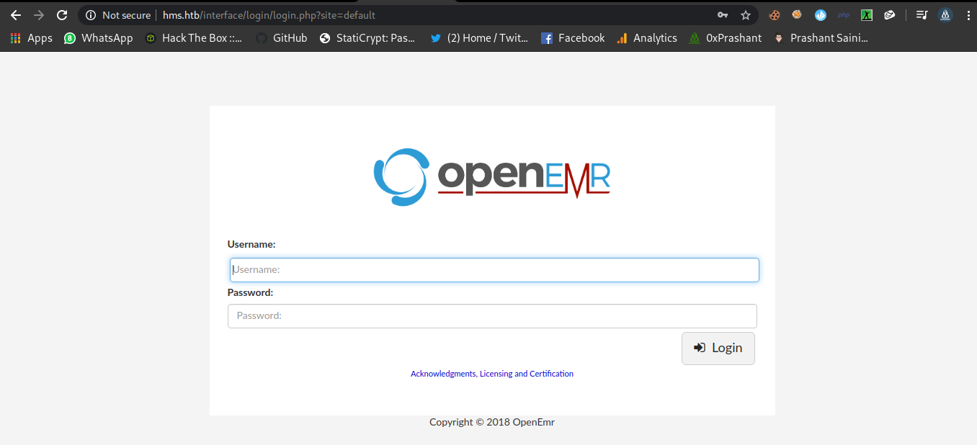Open the media control playlist icon

point(922,15)
